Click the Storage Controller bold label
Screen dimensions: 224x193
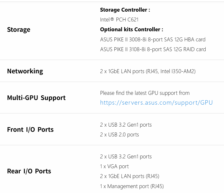pyautogui.click(x=125, y=10)
